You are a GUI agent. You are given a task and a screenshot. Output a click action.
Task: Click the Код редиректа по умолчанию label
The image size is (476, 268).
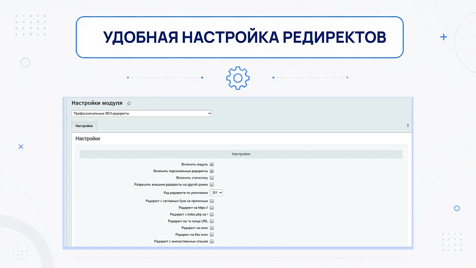coord(185,193)
